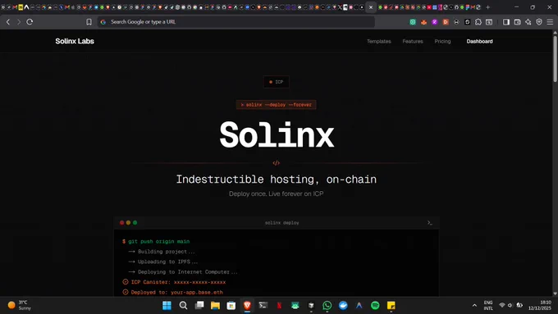
Task: Click the 'Building project...' line
Action: tap(162, 252)
